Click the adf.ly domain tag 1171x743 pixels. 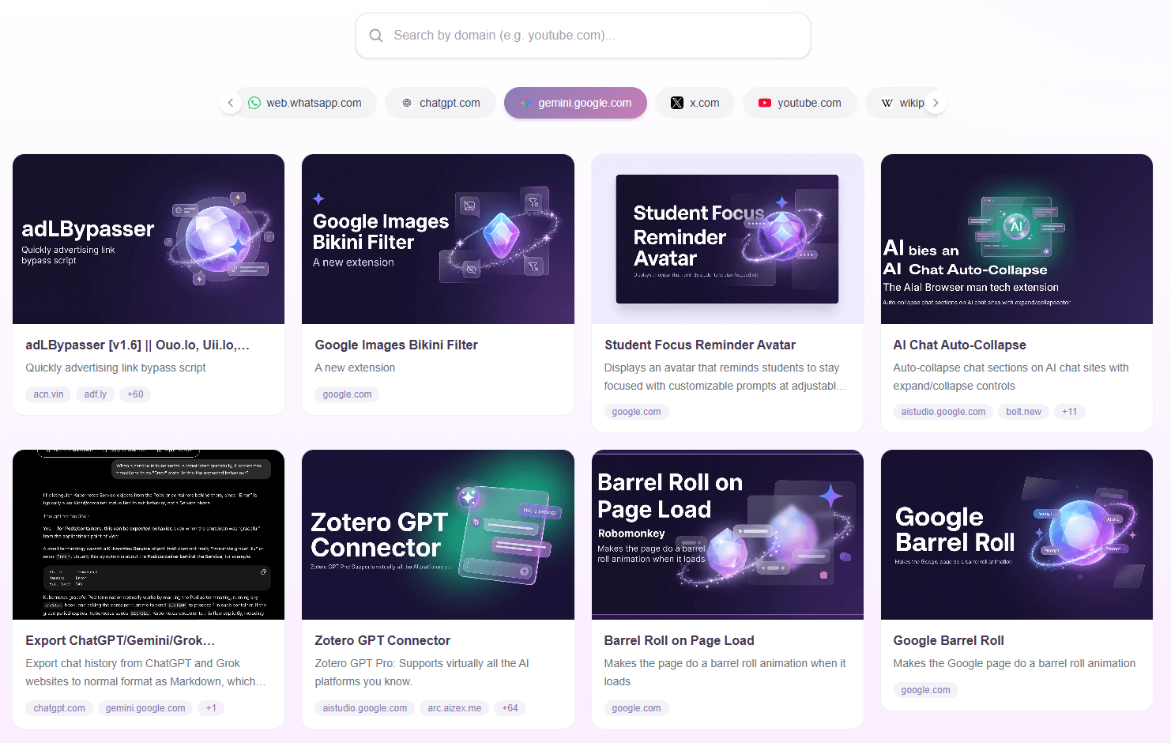click(95, 394)
